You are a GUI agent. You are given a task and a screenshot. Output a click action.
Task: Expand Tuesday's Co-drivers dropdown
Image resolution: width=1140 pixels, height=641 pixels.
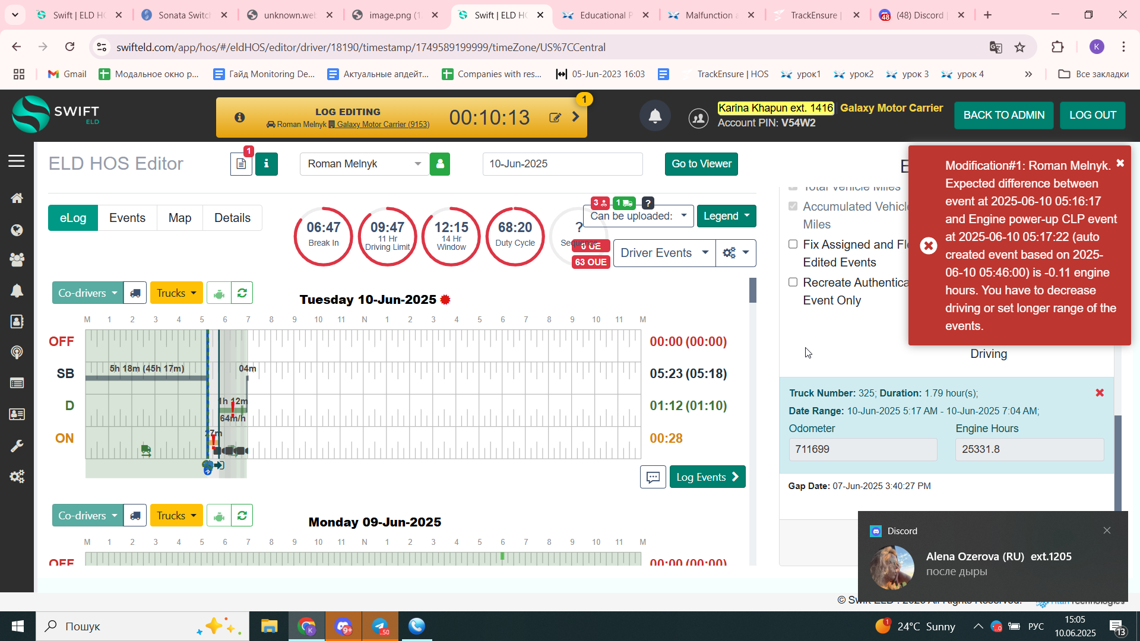tap(88, 293)
